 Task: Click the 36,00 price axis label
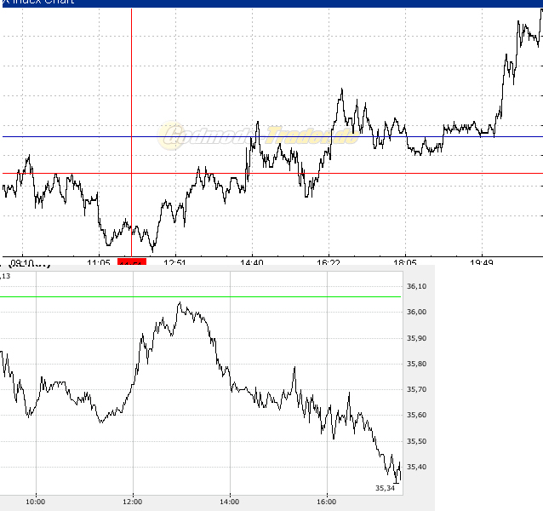(x=416, y=313)
